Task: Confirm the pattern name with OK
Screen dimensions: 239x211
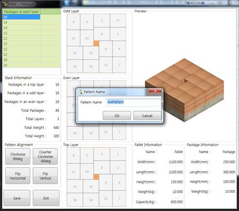Action: tap(117, 116)
